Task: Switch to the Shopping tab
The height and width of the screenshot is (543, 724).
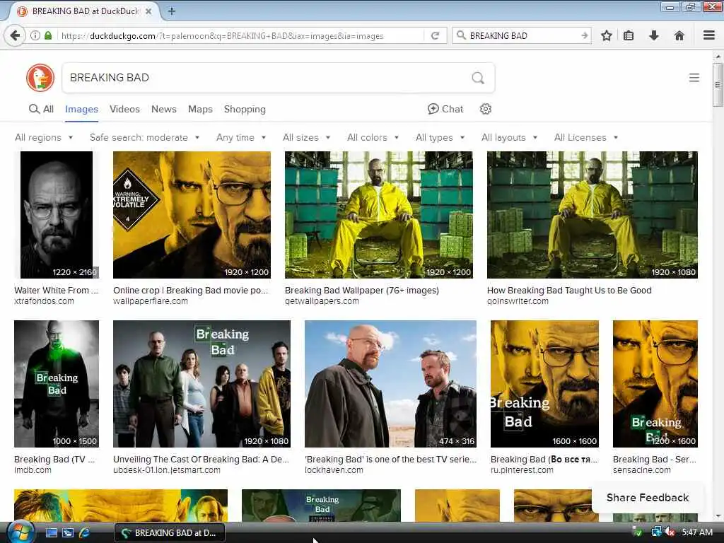Action: click(x=245, y=109)
